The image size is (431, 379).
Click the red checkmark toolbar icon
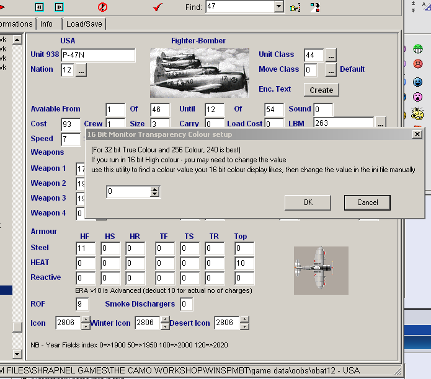coord(158,7)
